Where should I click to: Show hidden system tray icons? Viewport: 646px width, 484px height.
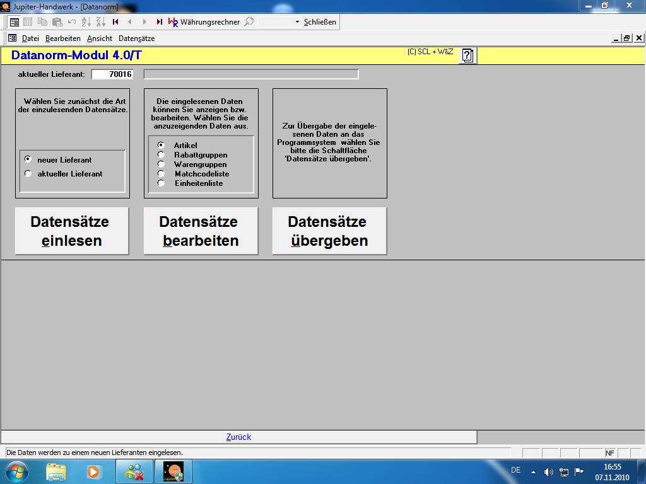533,471
